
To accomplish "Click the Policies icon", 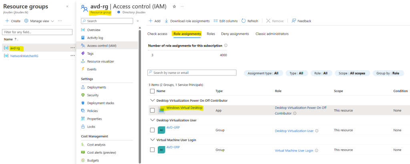I will point(83,111).
